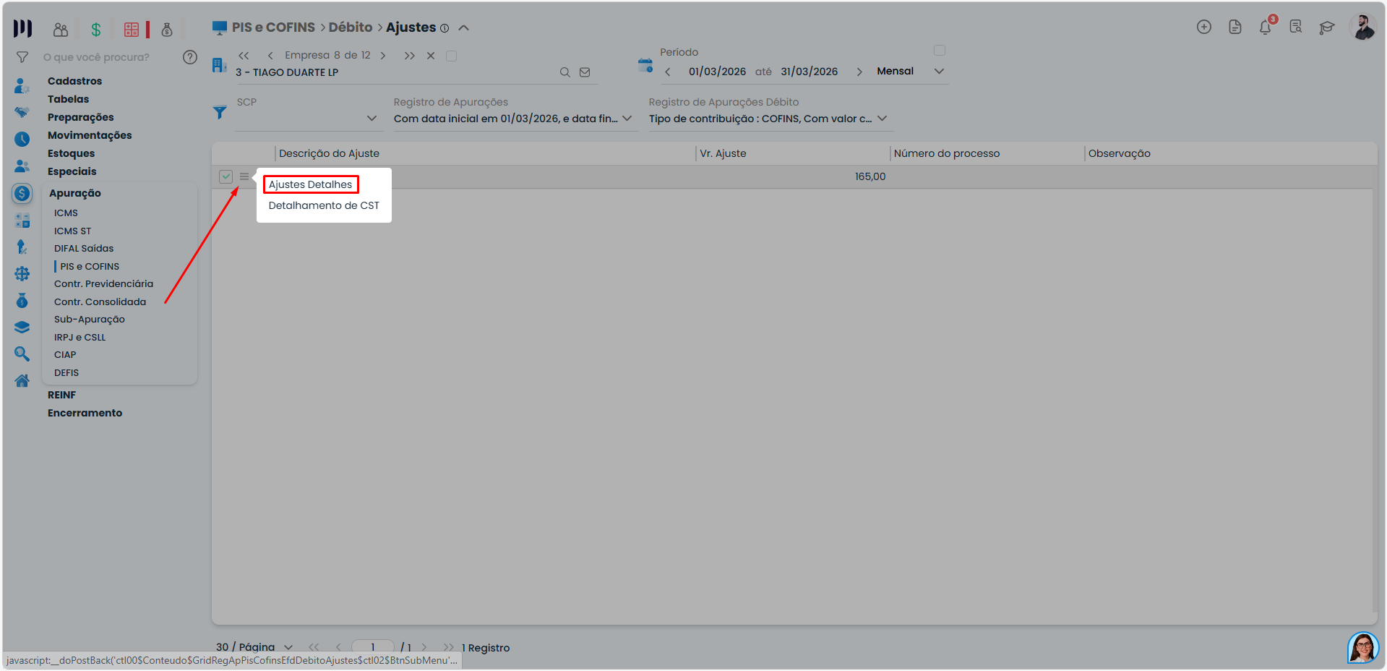Open the 30 / Página size dropdown
The image size is (1387, 671).
254,647
